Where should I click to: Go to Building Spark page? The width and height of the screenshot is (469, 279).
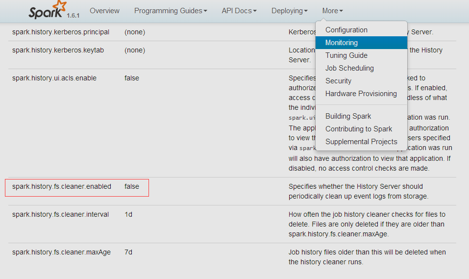[361, 116]
